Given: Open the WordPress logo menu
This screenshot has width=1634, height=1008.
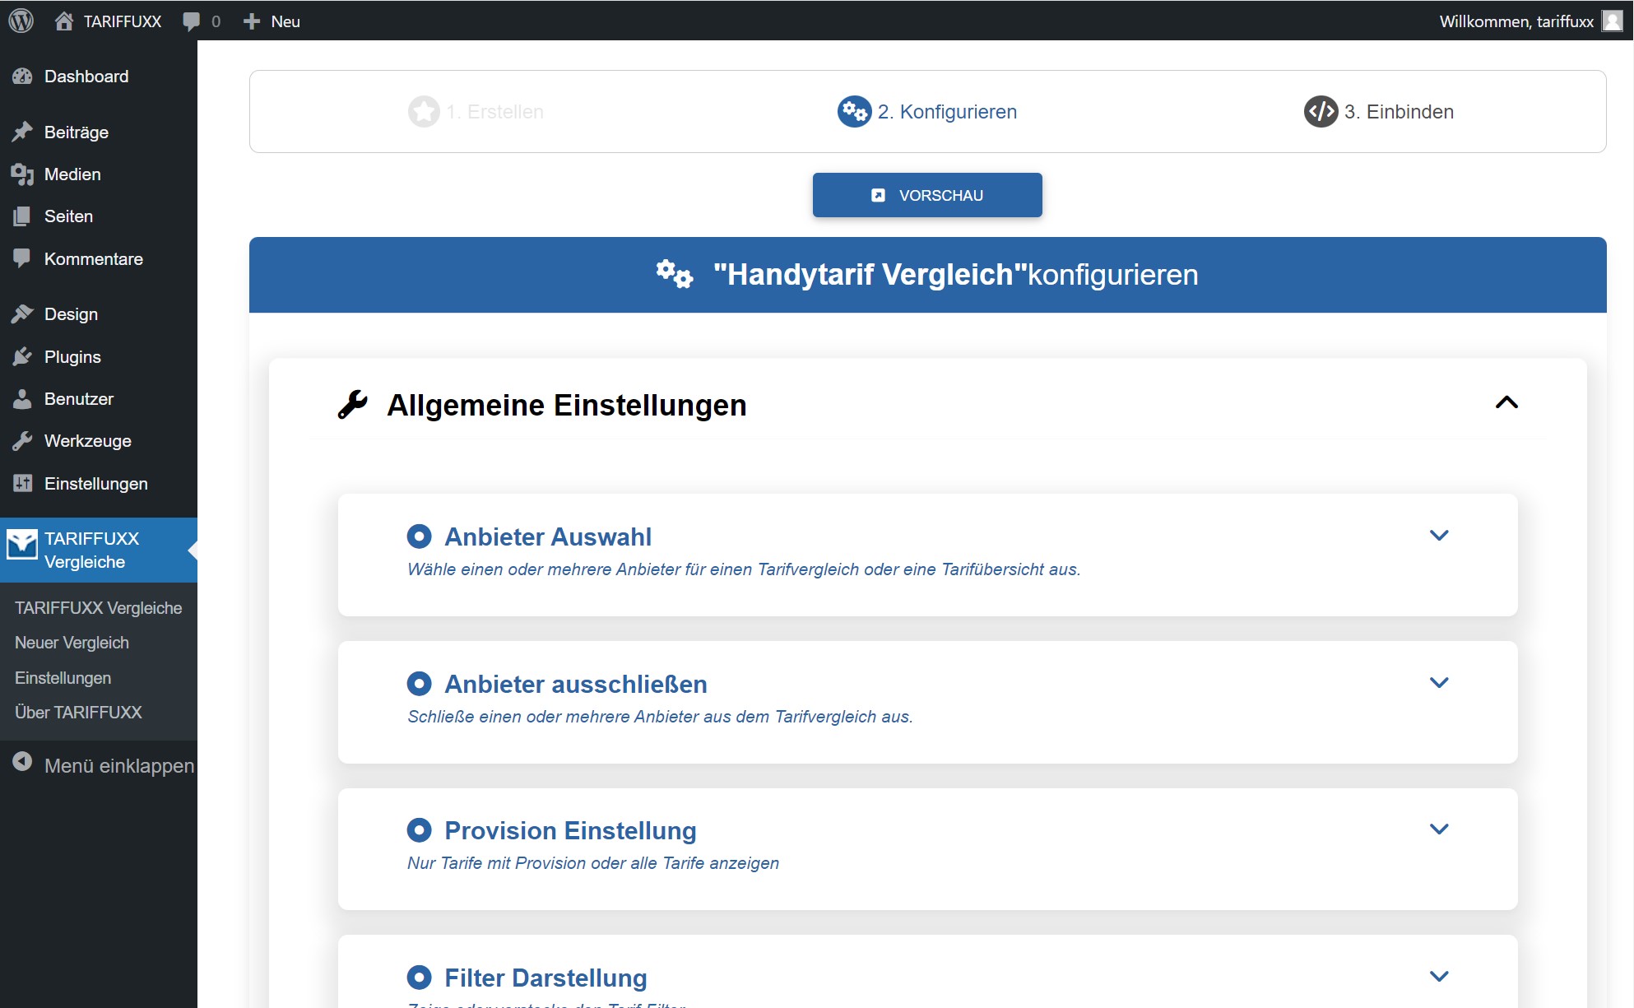Looking at the screenshot, I should point(21,21).
